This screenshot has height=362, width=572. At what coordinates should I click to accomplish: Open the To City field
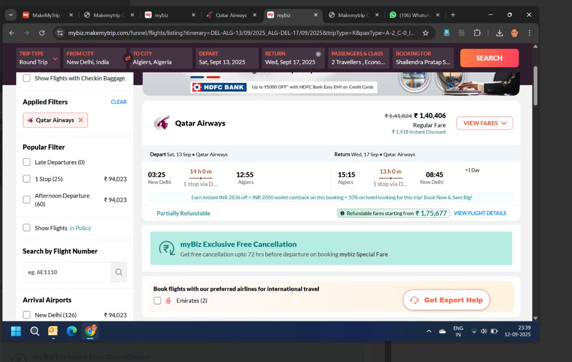tap(161, 59)
